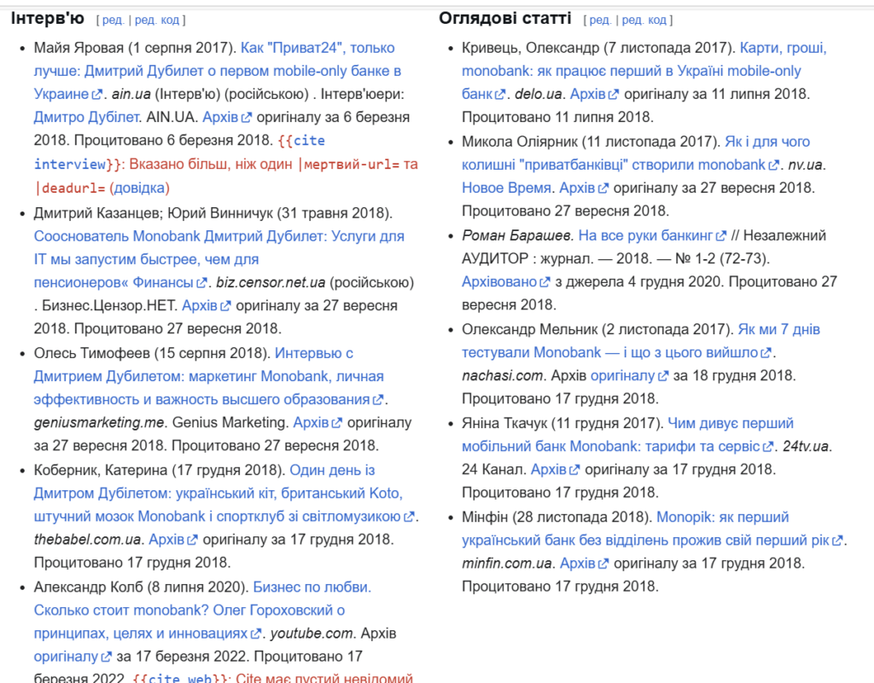
Task: Open 'ред.' edit link for Оглядові статті section
Action: tap(600, 20)
